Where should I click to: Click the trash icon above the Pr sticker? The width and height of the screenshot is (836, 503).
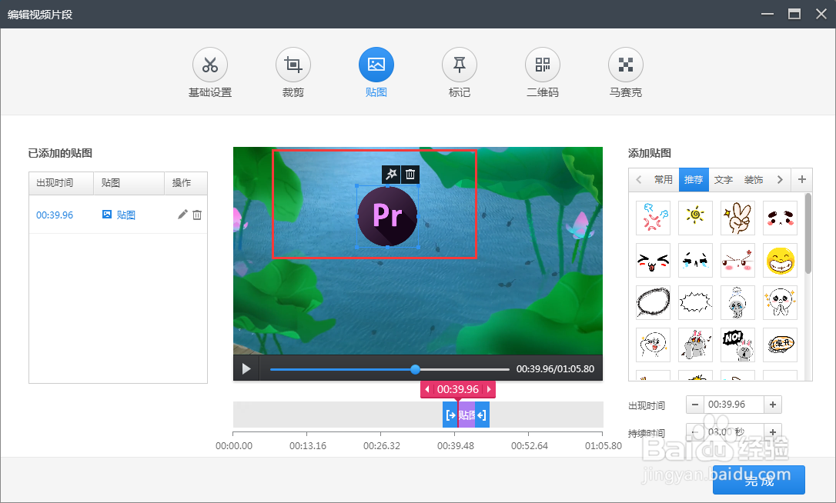410,175
